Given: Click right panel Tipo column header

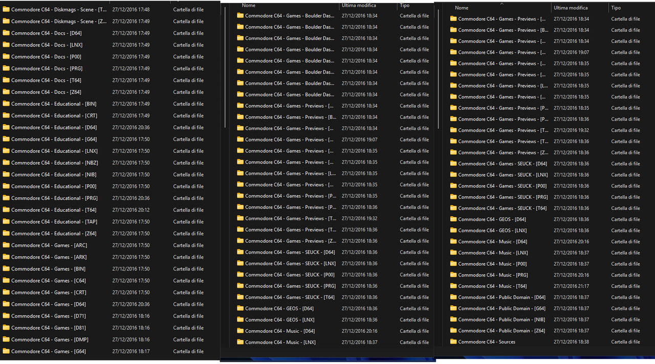Looking at the screenshot, I should [x=616, y=8].
